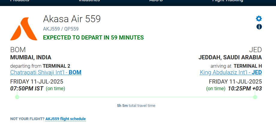Click the arrival marker on flight progress line
This screenshot has height=124, width=276.
(x=255, y=97)
